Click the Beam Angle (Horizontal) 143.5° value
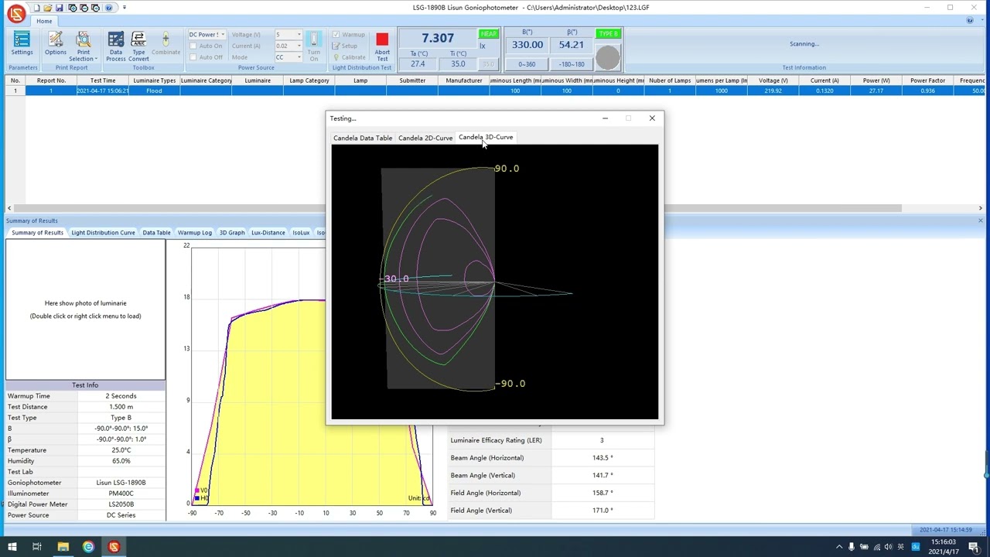The height and width of the screenshot is (557, 990). 602,458
